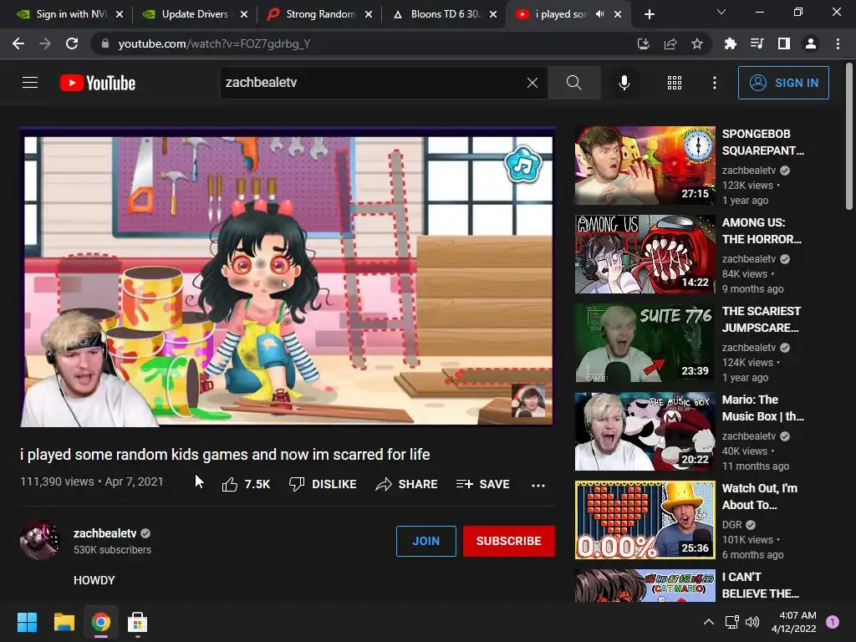Open tab search chevron
856x642 pixels.
point(721,12)
